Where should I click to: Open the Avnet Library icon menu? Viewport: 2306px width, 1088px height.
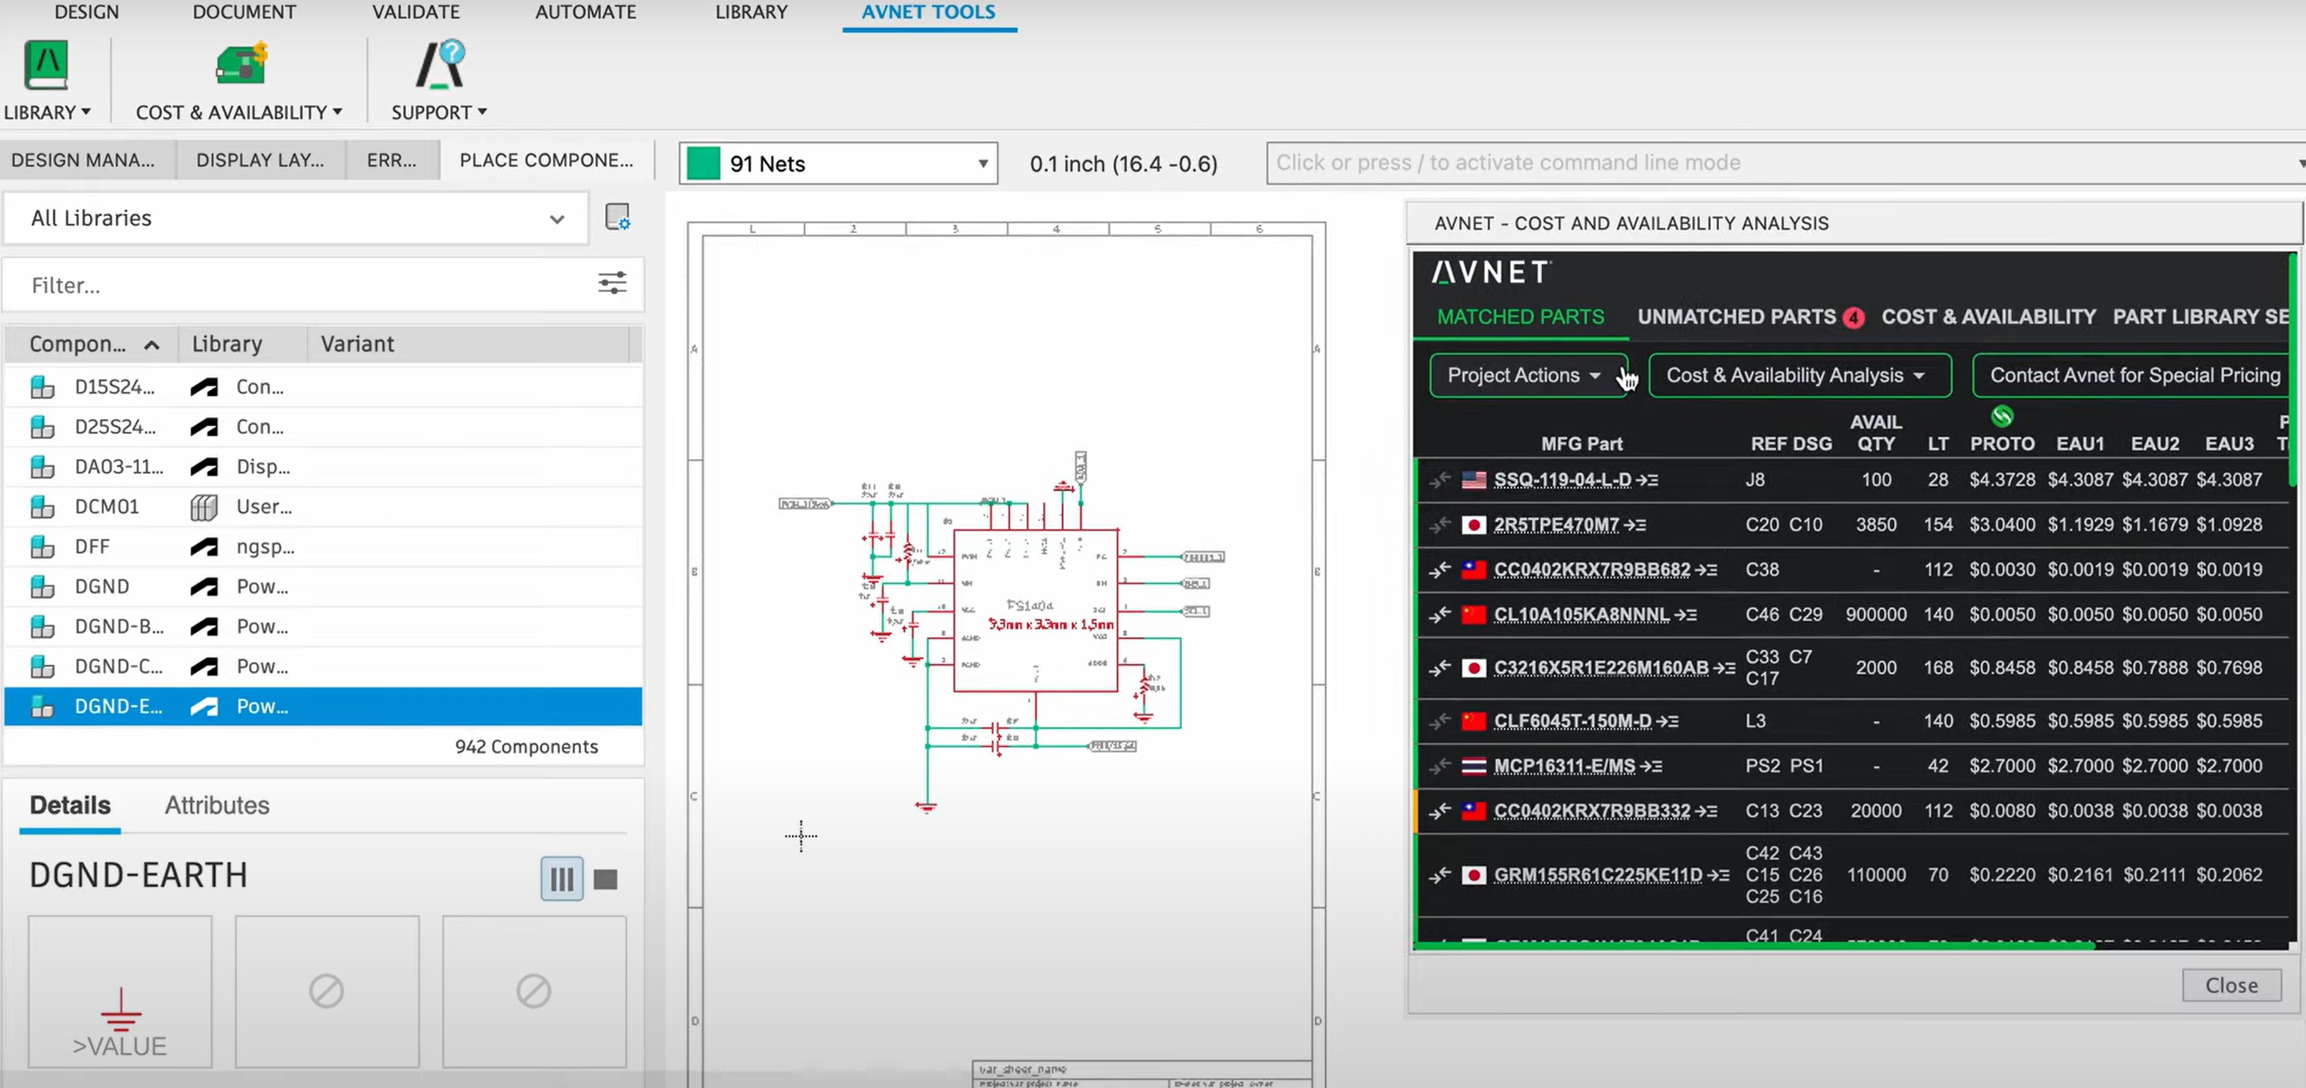point(45,64)
